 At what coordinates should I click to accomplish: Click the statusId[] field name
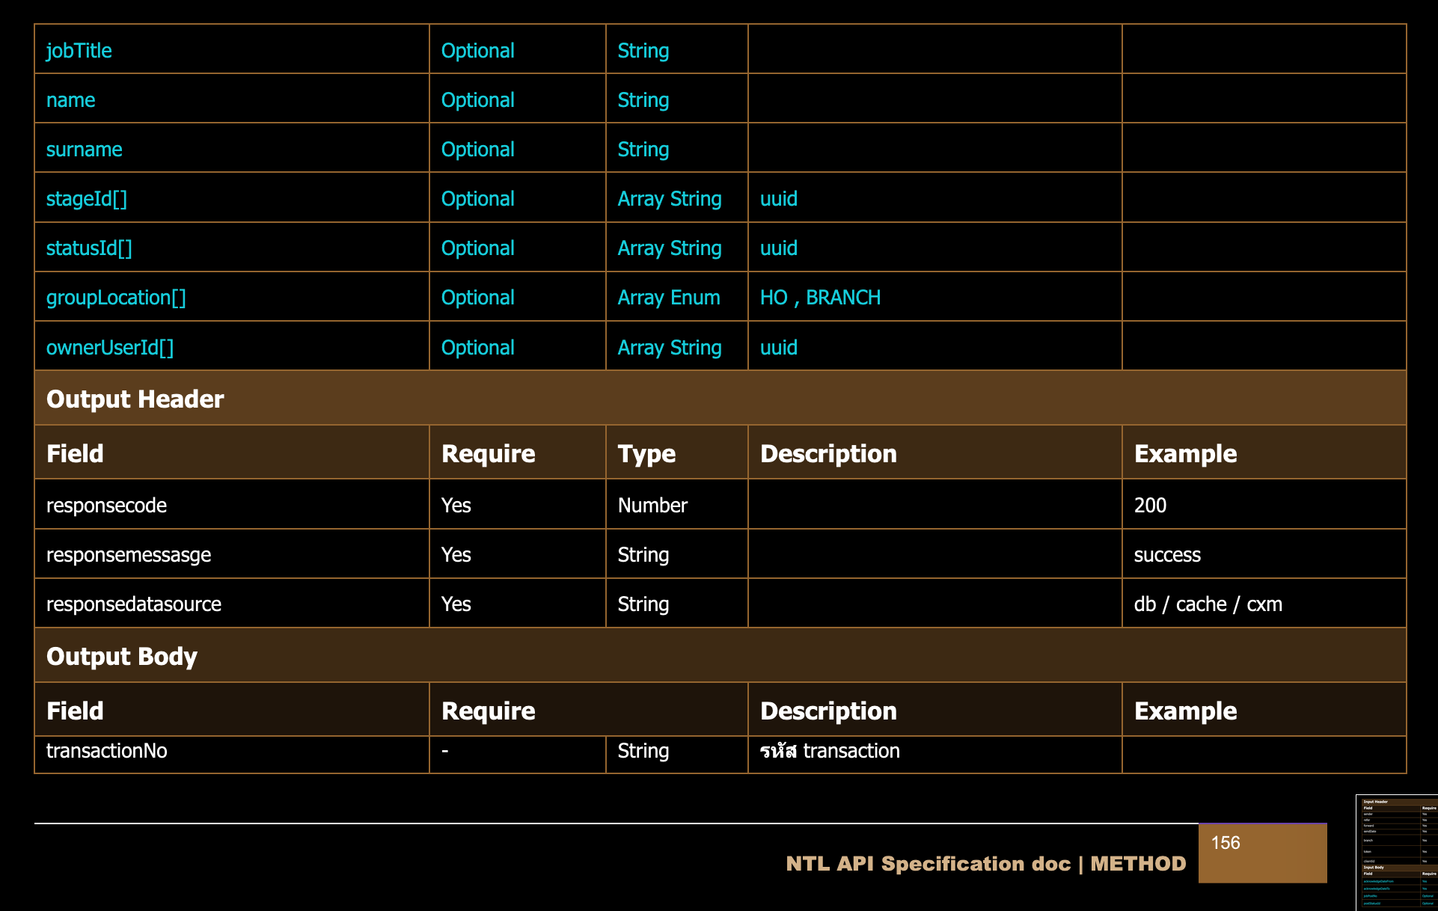89,248
